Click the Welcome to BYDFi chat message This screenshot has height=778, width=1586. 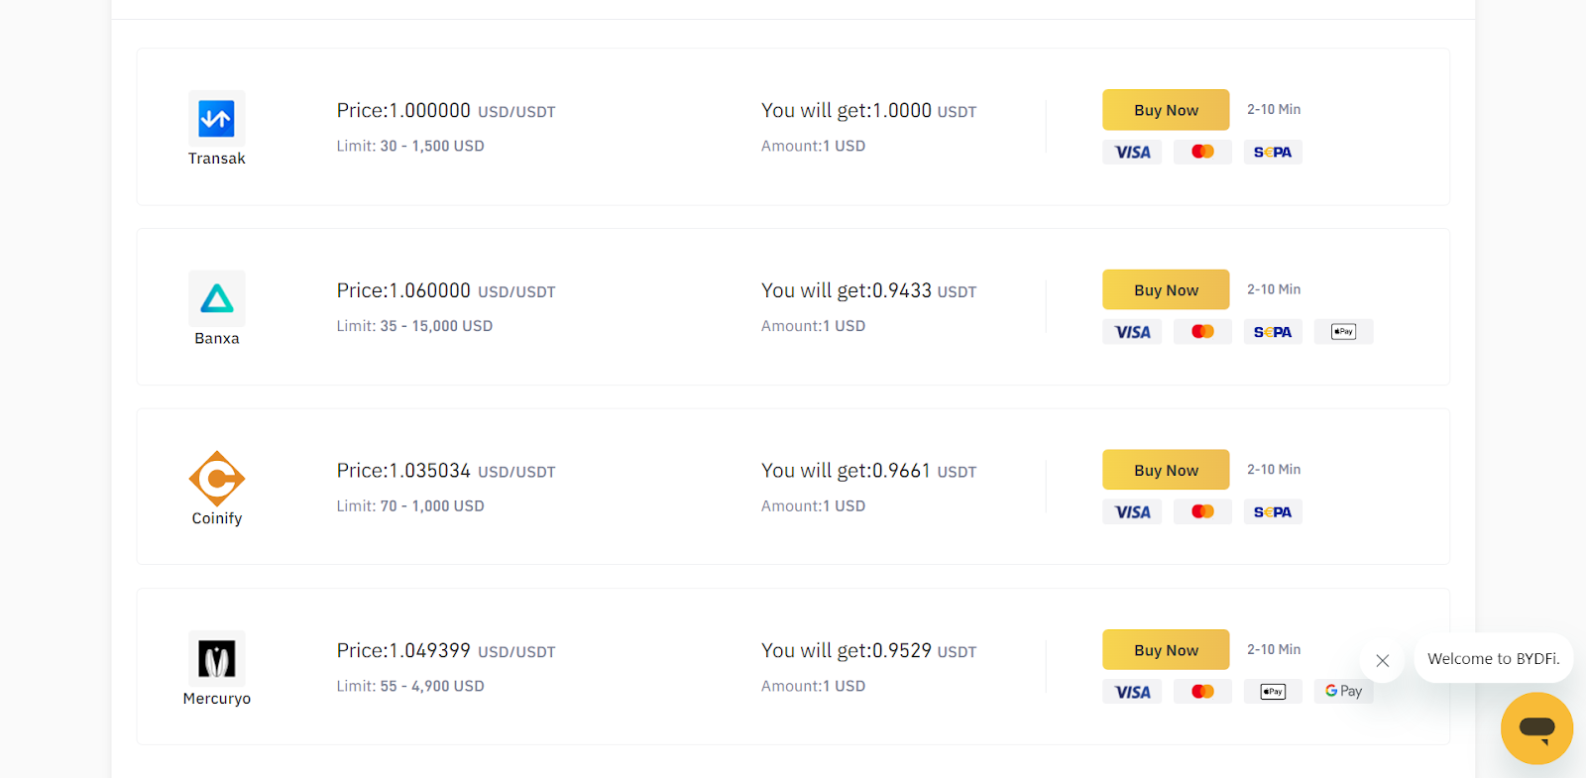tap(1494, 659)
